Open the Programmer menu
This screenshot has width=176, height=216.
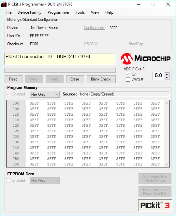pos(58,12)
